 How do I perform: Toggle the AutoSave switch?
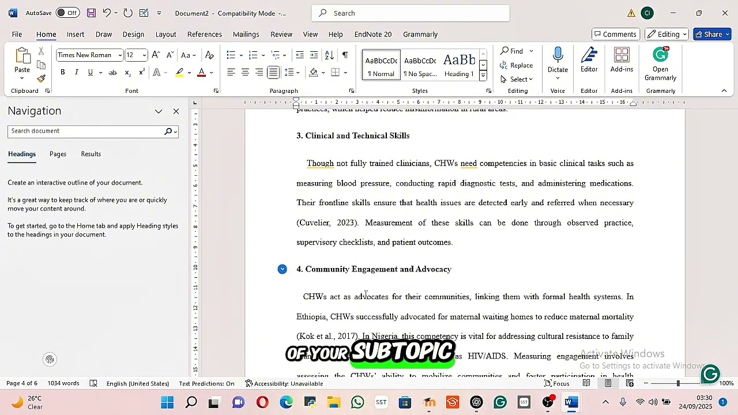[x=67, y=13]
